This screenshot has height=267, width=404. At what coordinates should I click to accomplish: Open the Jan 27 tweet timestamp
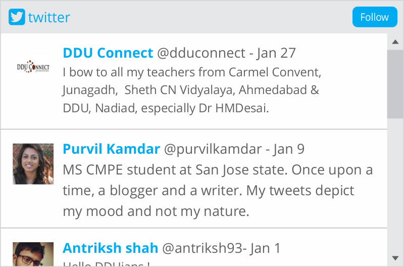click(x=276, y=53)
